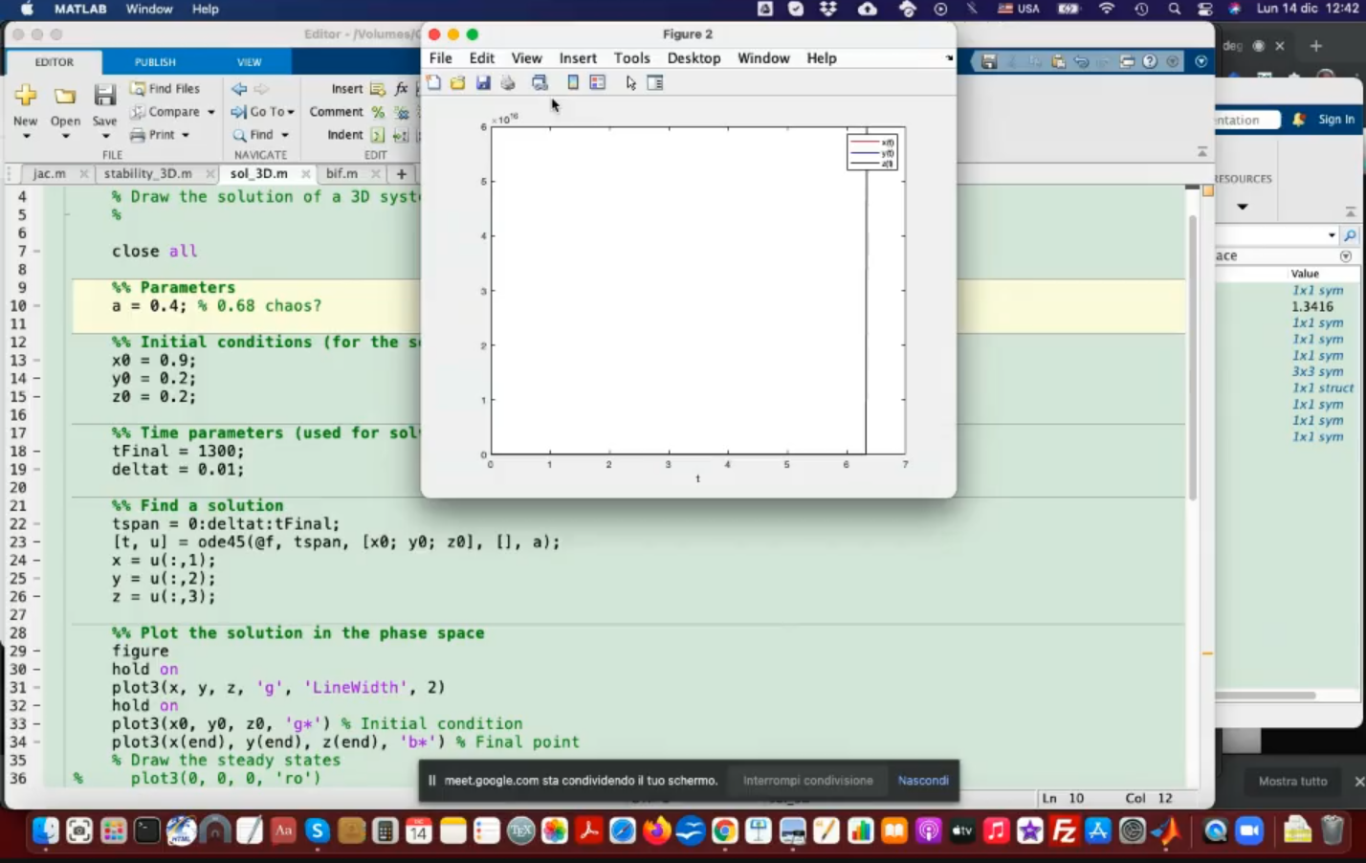Click the Save Figure floppy disk icon

[x=483, y=83]
